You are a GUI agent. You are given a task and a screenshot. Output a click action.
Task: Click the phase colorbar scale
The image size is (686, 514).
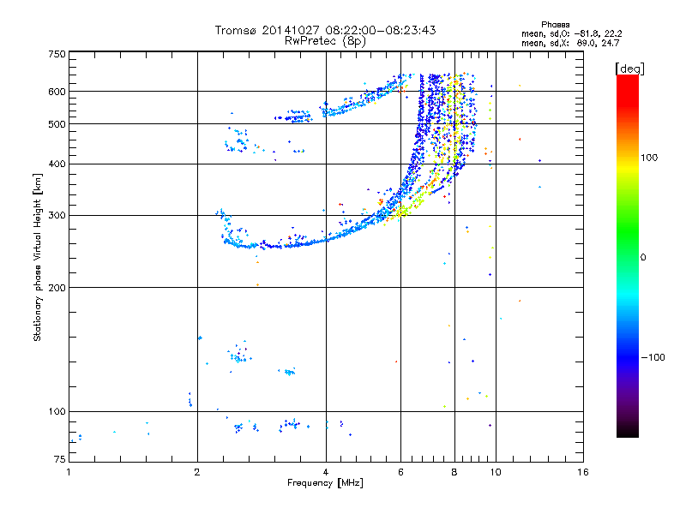[628, 256]
